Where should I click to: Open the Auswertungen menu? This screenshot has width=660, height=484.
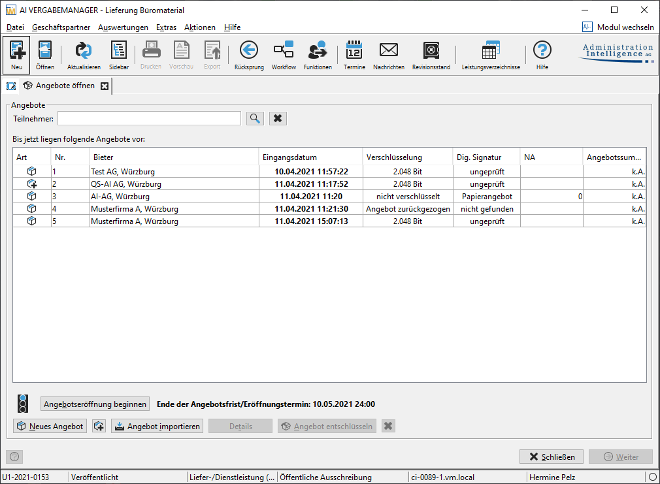pos(123,27)
